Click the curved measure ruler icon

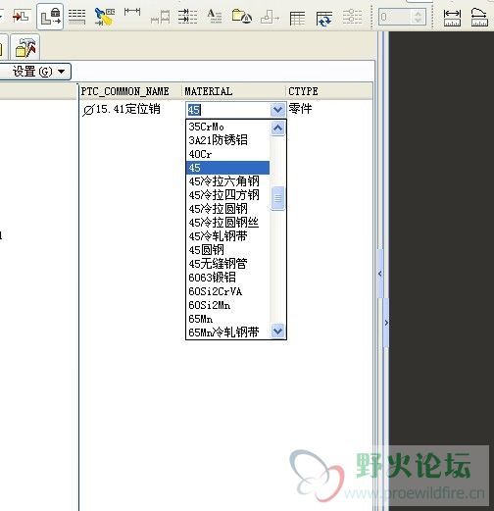[x=479, y=18]
